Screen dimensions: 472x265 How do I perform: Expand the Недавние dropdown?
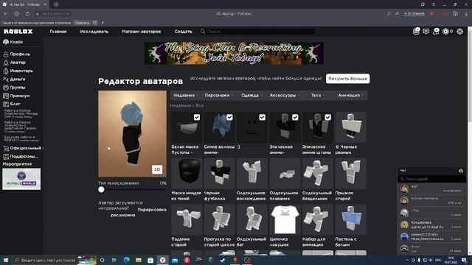(x=186, y=95)
